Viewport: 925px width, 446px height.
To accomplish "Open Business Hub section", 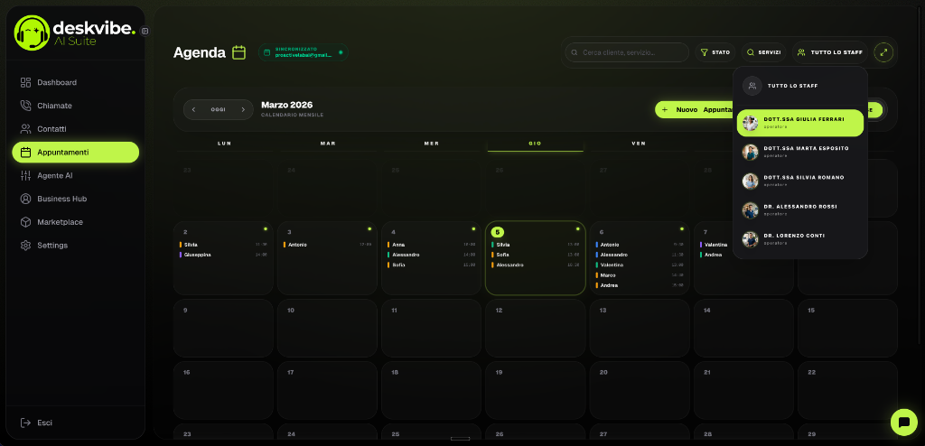I will pos(76,199).
